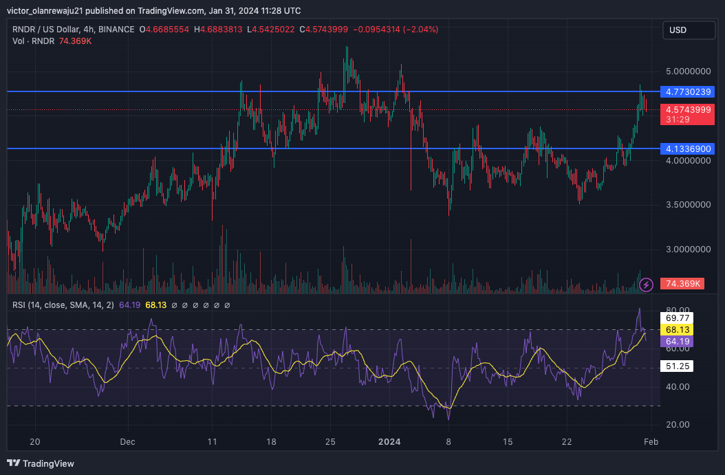This screenshot has height=475, width=725.
Task: Click the yellow RSI SMA label 68.13
Action: click(678, 330)
